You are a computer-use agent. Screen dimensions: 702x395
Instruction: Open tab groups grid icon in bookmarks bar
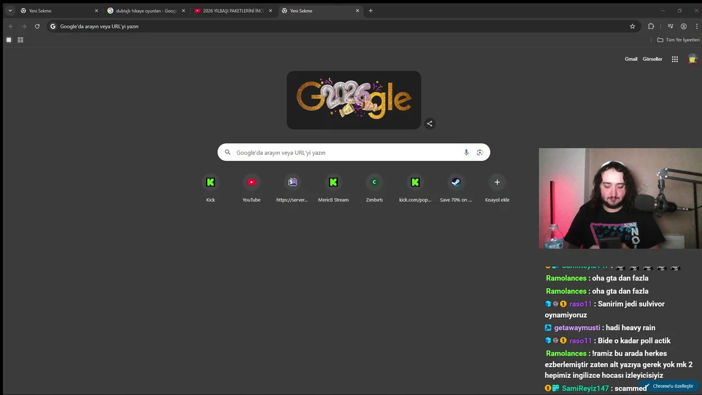[x=20, y=40]
